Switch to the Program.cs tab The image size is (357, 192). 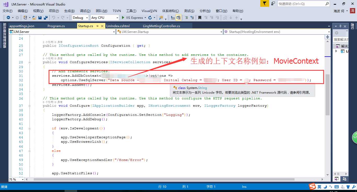coord(56,26)
